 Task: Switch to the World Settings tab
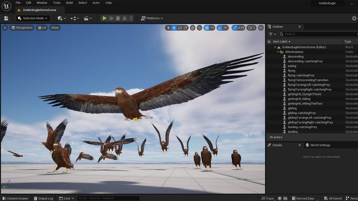point(318,145)
